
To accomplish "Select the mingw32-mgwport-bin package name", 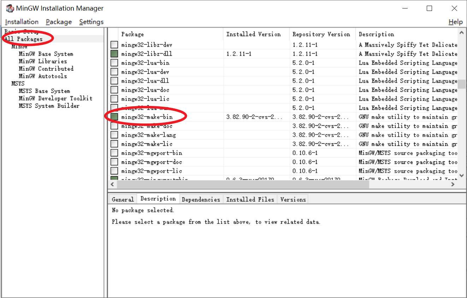I will click(x=152, y=153).
